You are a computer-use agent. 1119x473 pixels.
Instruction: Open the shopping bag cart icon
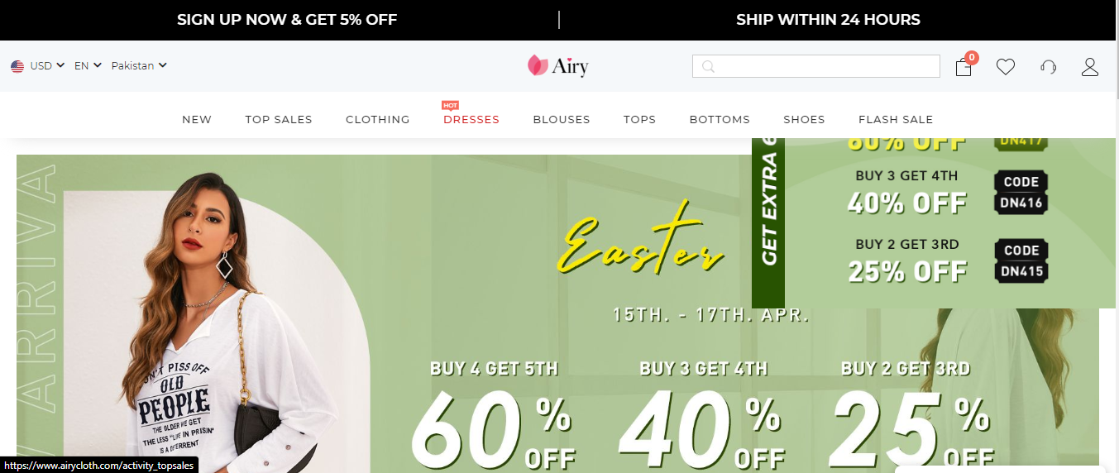[964, 67]
